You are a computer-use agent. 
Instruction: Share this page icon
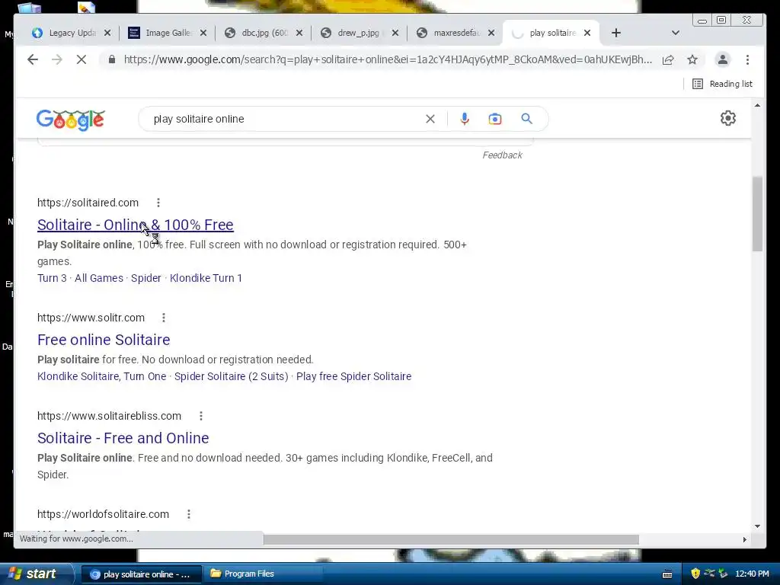click(668, 59)
